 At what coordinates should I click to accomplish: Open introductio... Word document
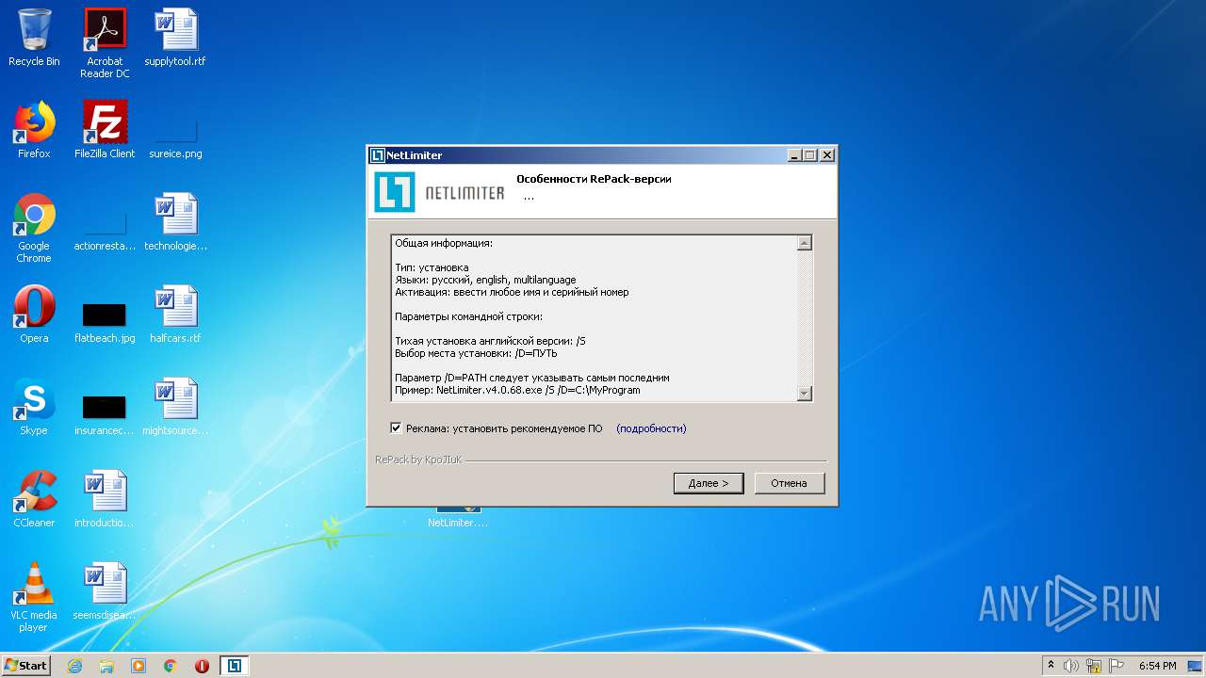click(x=105, y=499)
